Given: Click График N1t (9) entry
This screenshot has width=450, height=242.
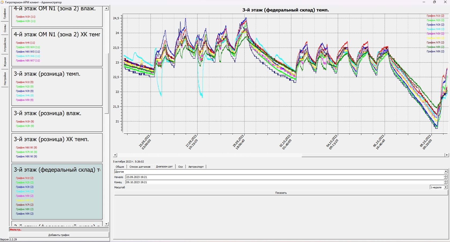Looking at the screenshot, I should coord(25,82).
